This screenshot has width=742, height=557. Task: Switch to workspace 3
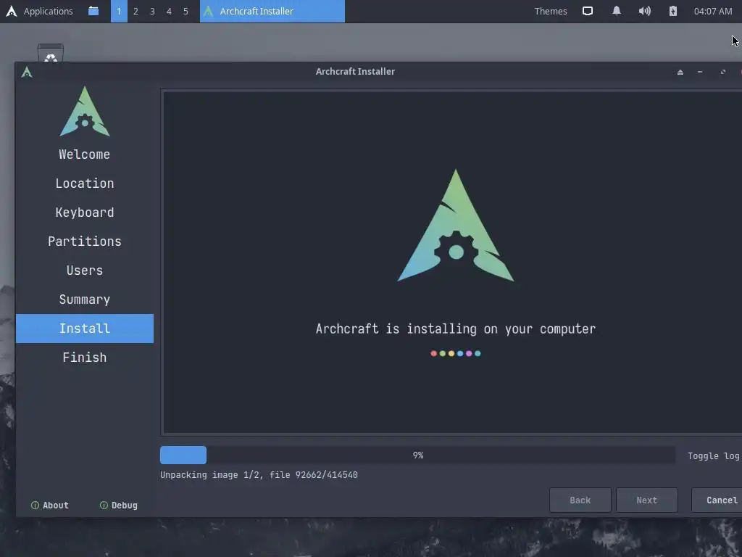(x=152, y=11)
